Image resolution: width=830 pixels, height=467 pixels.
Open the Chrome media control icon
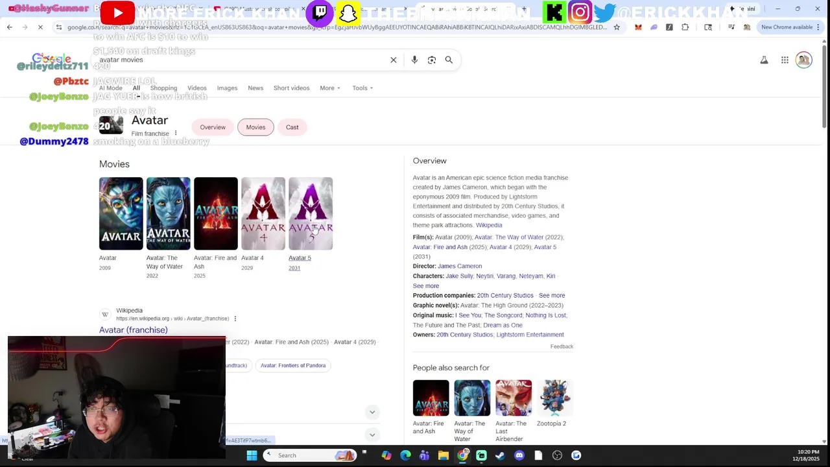pyautogui.click(x=731, y=27)
